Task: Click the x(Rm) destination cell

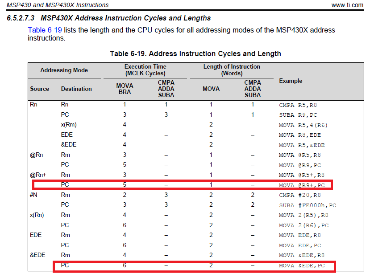Action: 70,125
